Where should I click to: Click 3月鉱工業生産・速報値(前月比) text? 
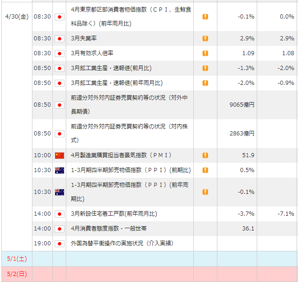[111, 68]
